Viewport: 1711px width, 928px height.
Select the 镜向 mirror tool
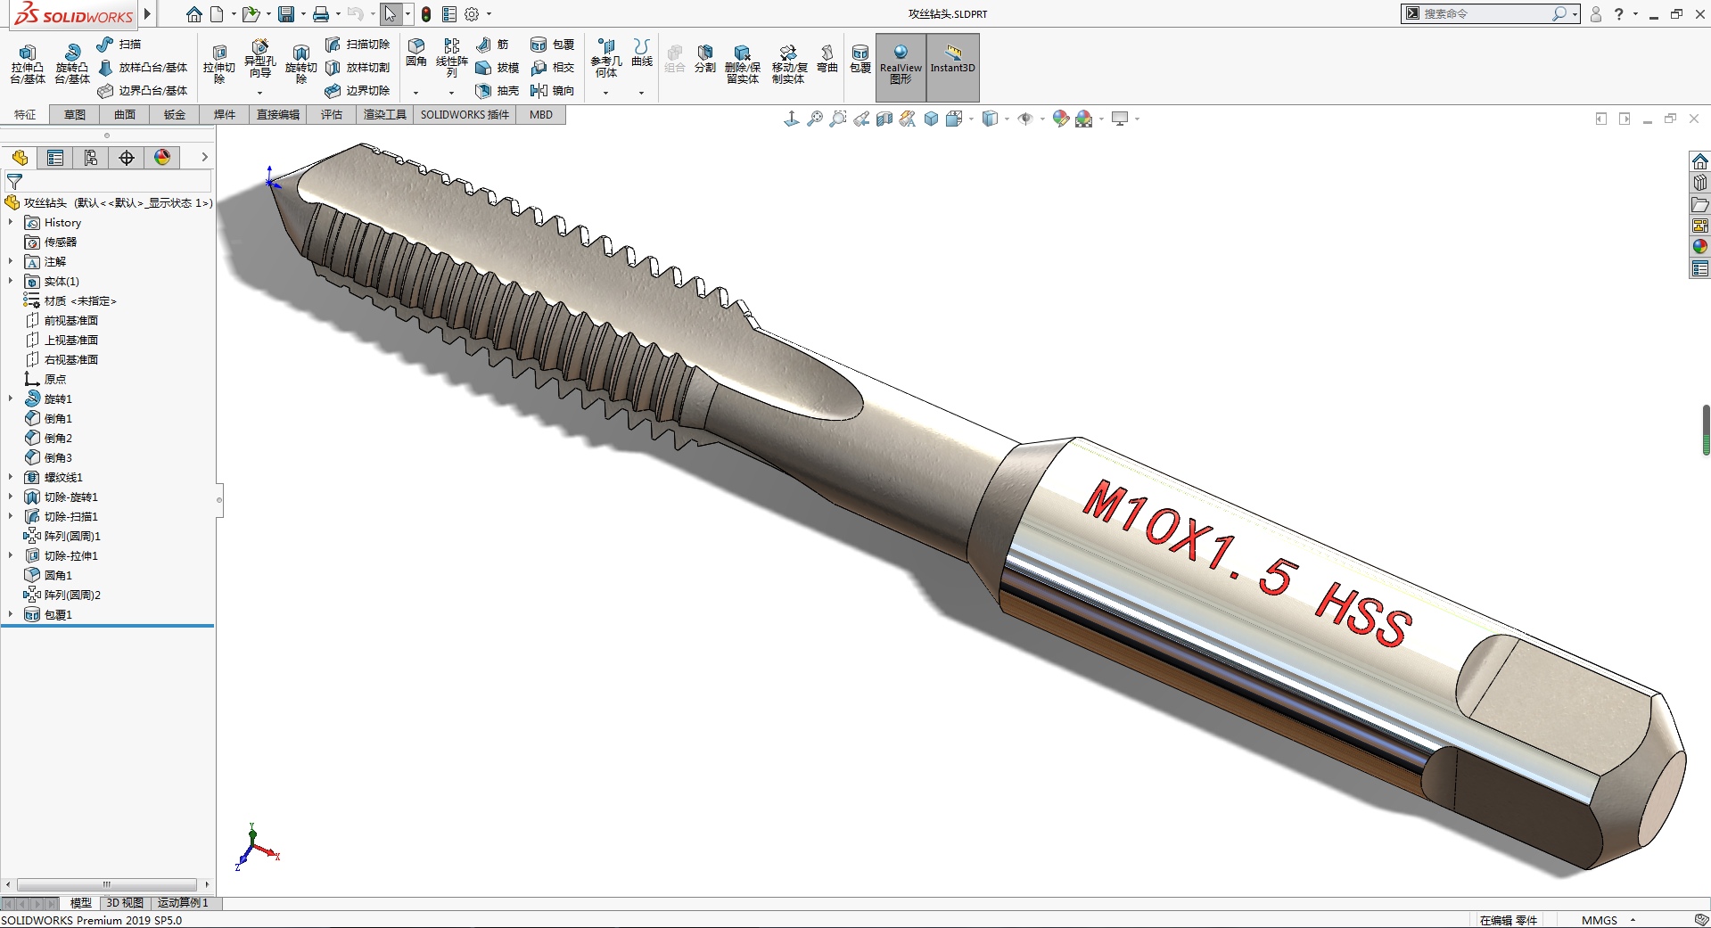[x=552, y=90]
